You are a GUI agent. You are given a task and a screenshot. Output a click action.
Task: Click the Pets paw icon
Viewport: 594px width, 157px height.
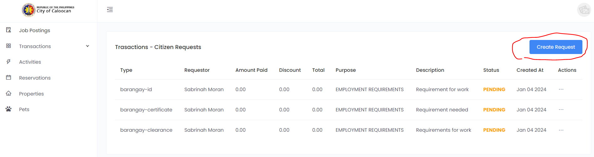click(x=8, y=109)
